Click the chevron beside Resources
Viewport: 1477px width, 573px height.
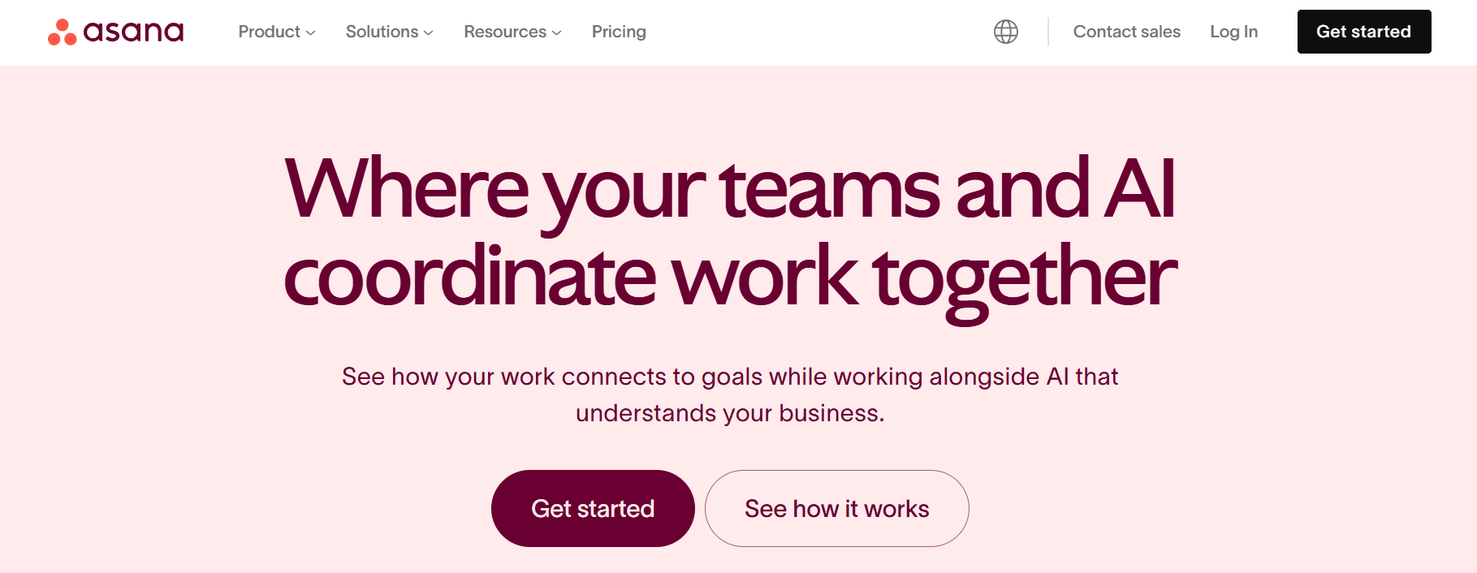coord(557,32)
